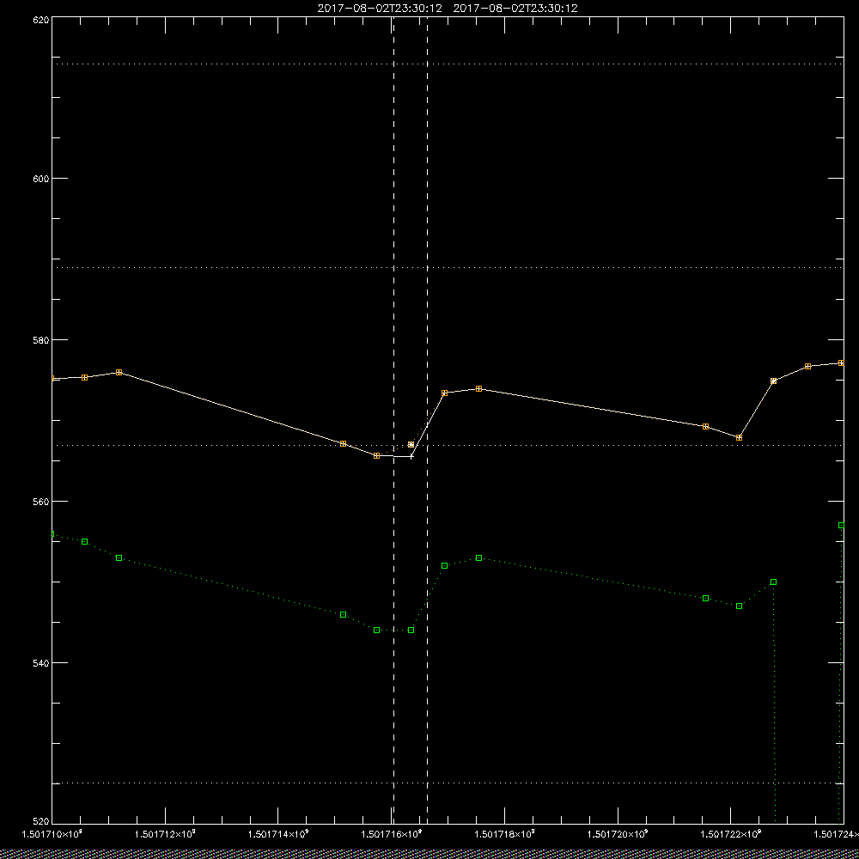Click the 520 y-axis label
Image resolution: width=859 pixels, height=859 pixels.
coord(41,822)
